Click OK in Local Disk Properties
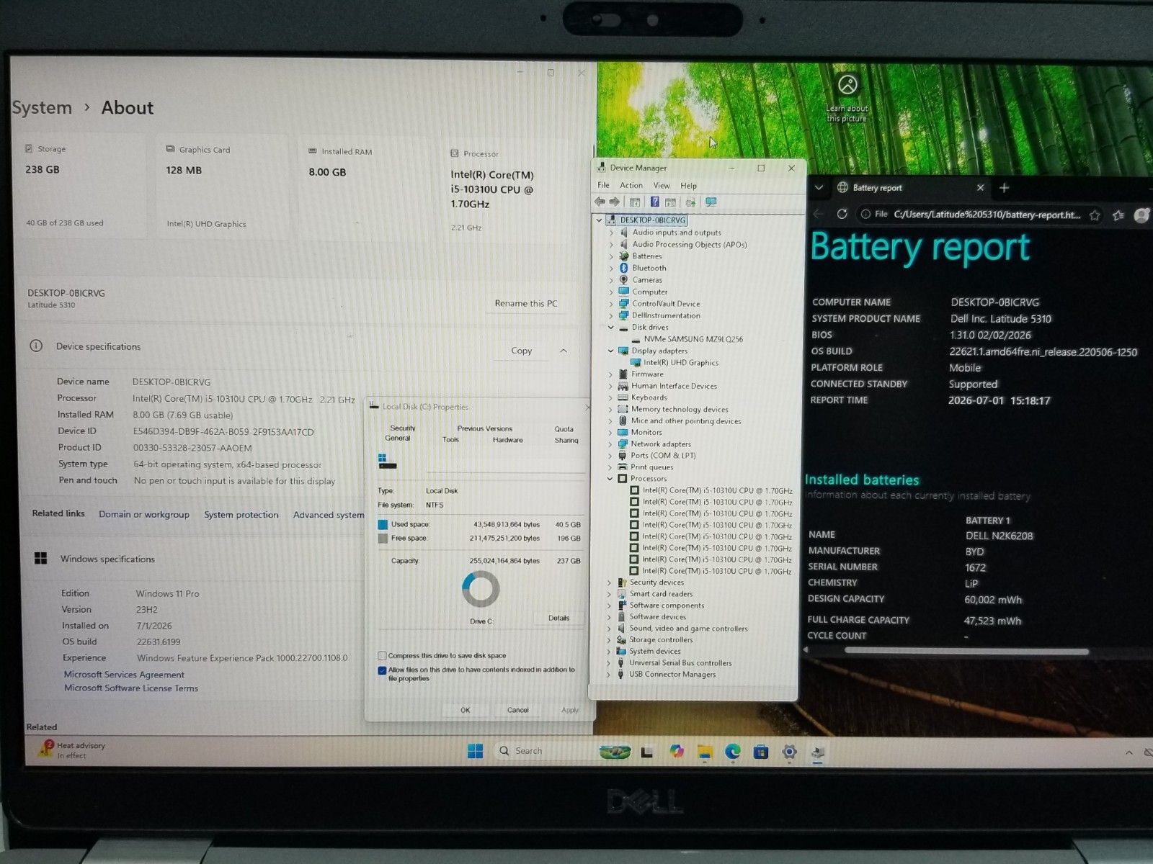1153x864 pixels. 465,710
